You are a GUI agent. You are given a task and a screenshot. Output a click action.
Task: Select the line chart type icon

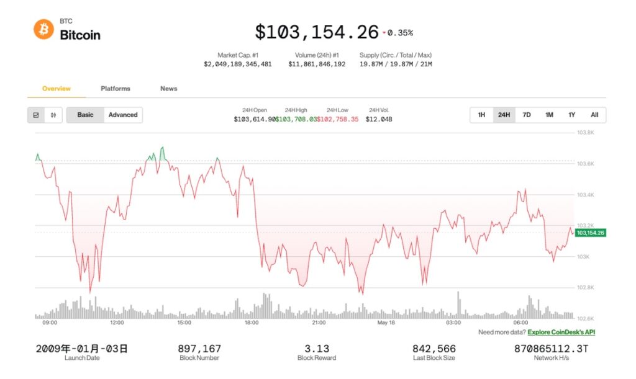pyautogui.click(x=36, y=115)
